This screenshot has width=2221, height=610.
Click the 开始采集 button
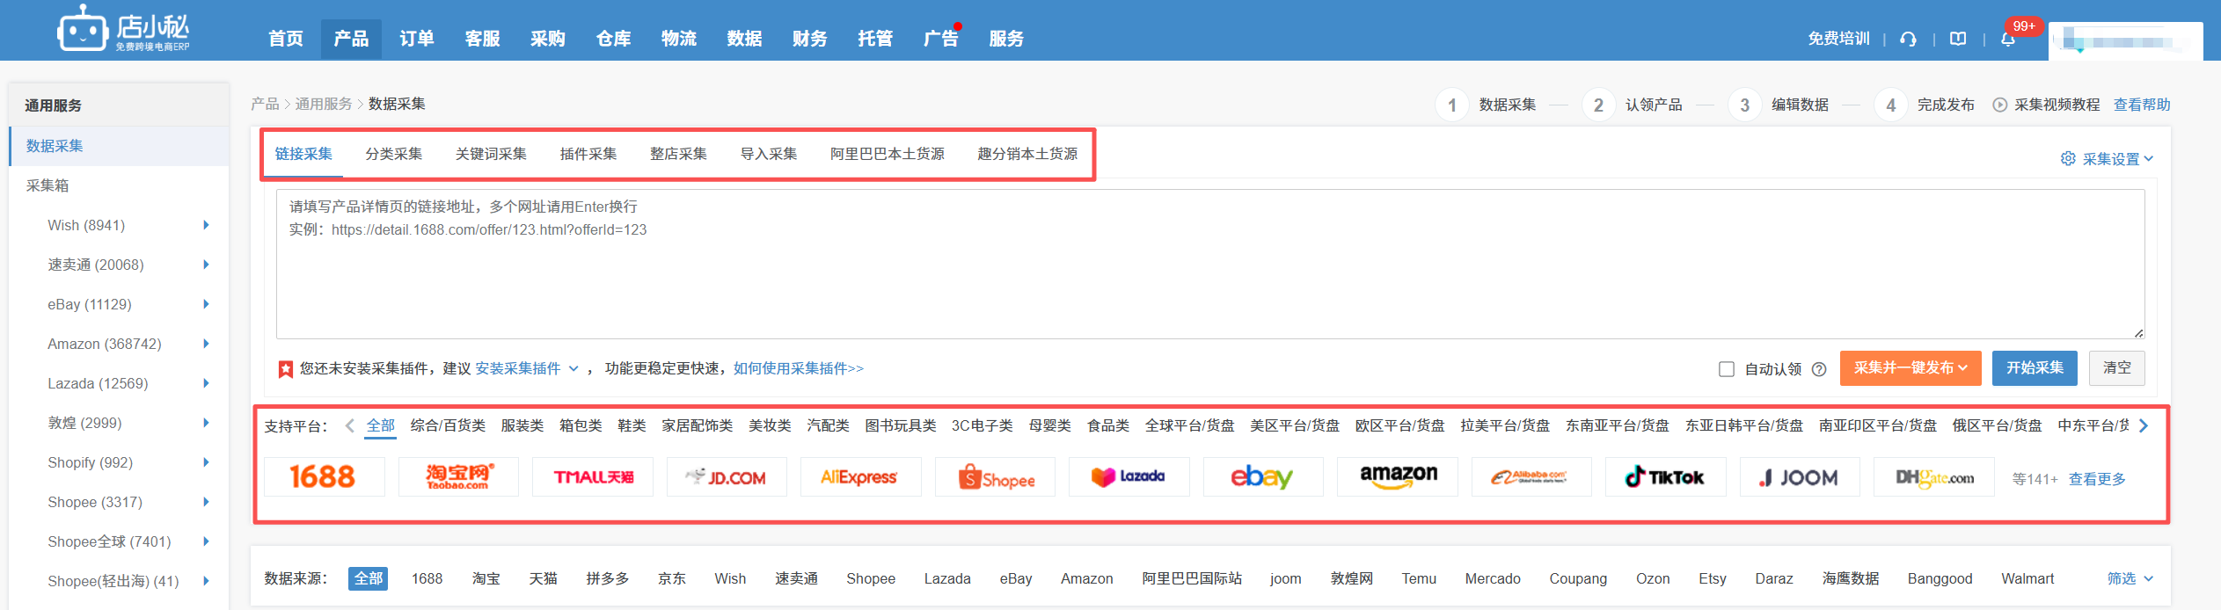point(2035,368)
